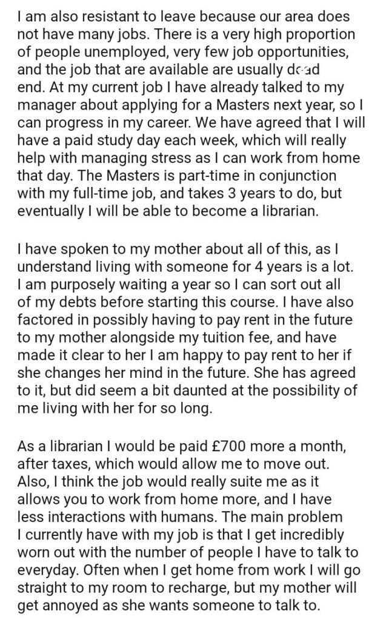Click the word "resistant" in the first line
386x620 pixels.
tap(89, 14)
